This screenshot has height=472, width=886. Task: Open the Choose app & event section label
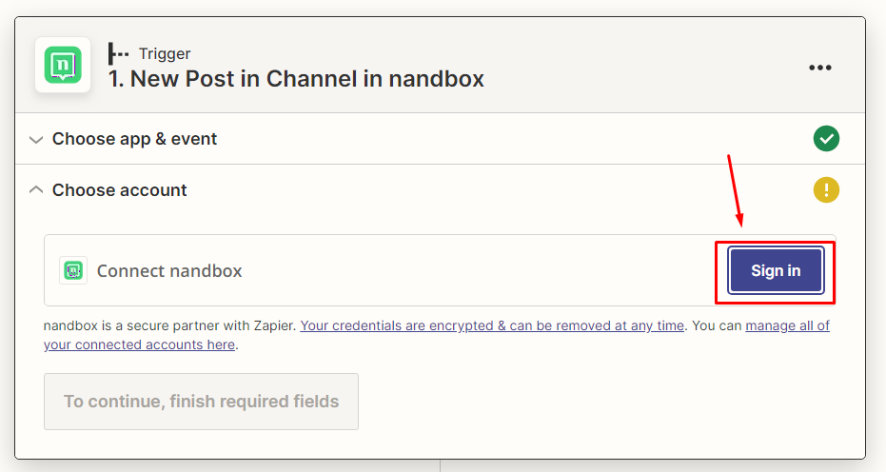click(x=134, y=139)
